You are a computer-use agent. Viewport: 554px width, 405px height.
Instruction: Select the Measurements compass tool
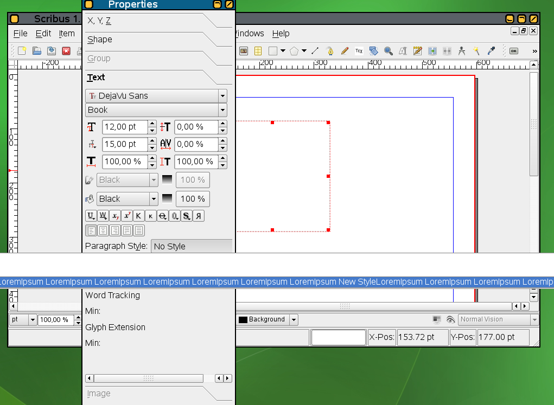(x=462, y=51)
